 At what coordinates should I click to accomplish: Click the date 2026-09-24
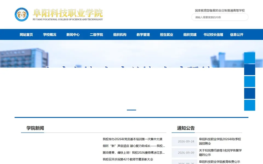pos(186,141)
